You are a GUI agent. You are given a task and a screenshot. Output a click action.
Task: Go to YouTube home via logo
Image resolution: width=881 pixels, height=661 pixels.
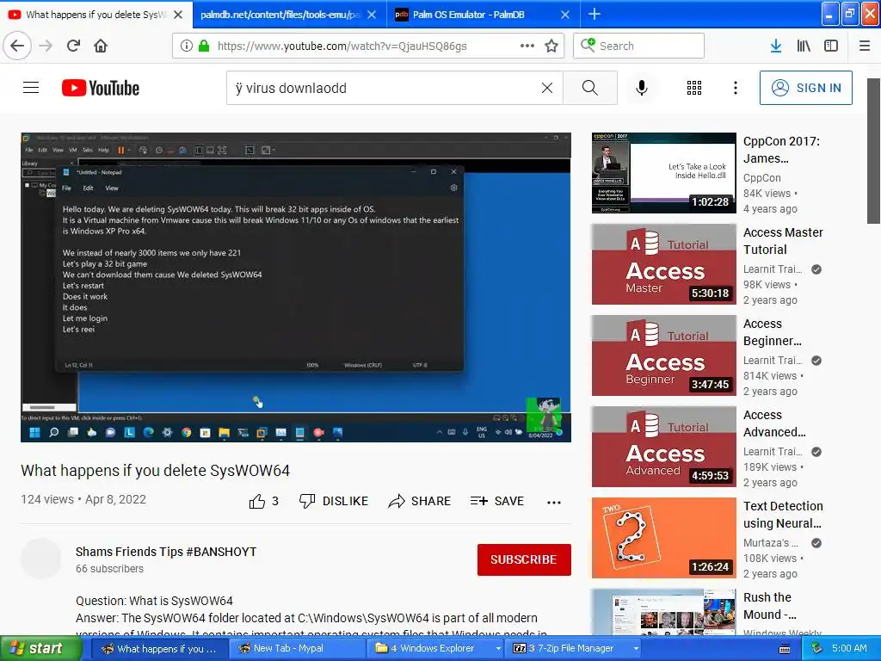point(101,88)
